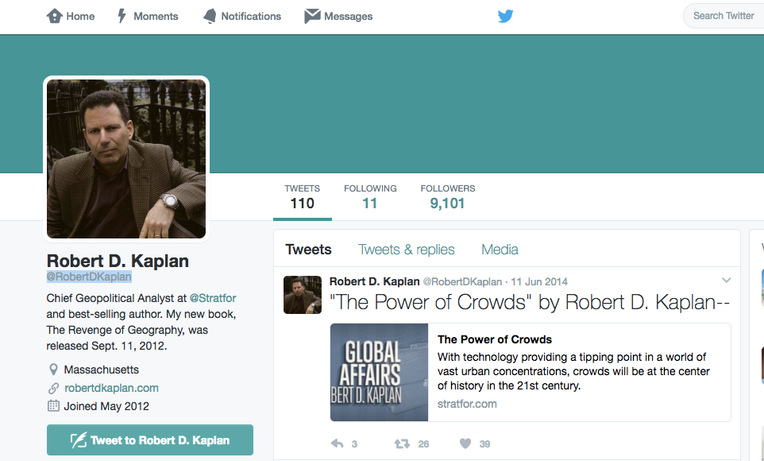Open Notifications via the bell icon

click(x=210, y=16)
